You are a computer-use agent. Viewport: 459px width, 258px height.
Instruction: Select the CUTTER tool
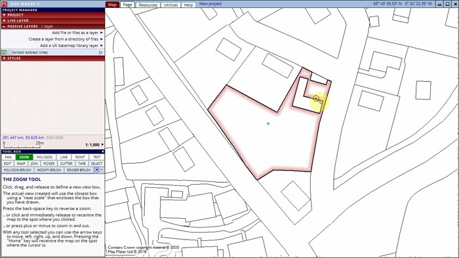click(x=66, y=164)
